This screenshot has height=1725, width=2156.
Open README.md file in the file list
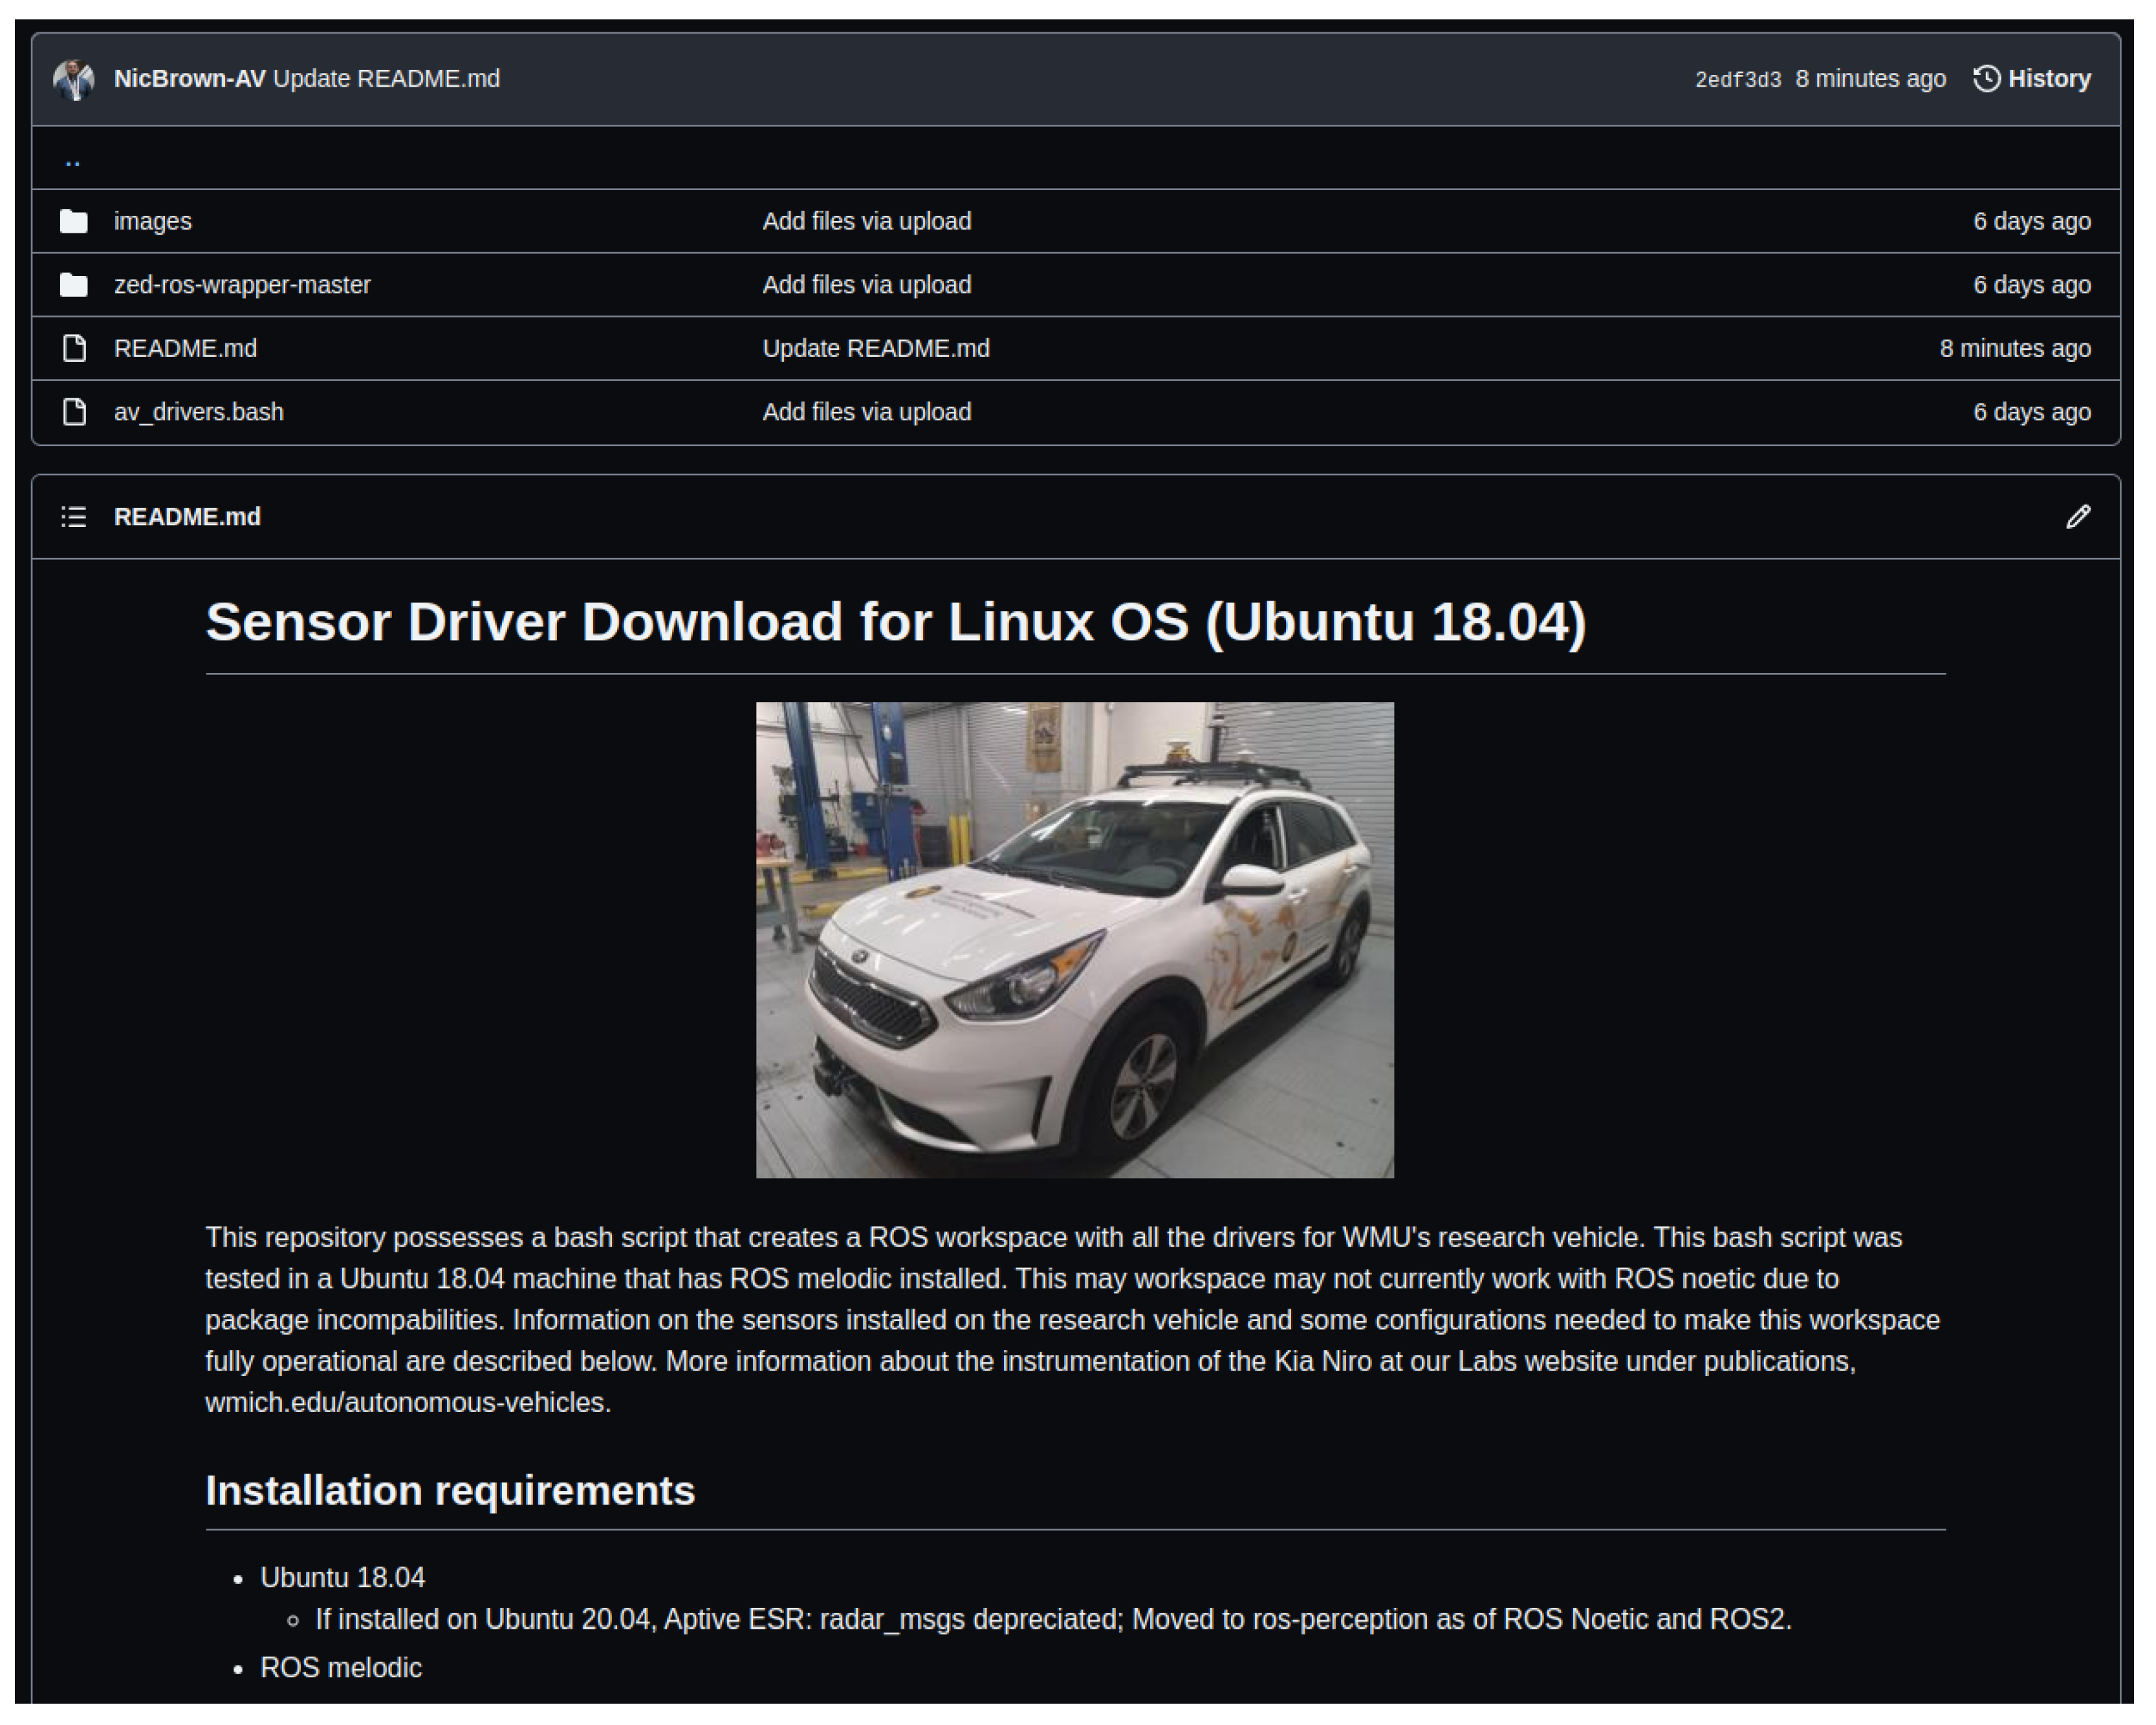pyautogui.click(x=185, y=348)
